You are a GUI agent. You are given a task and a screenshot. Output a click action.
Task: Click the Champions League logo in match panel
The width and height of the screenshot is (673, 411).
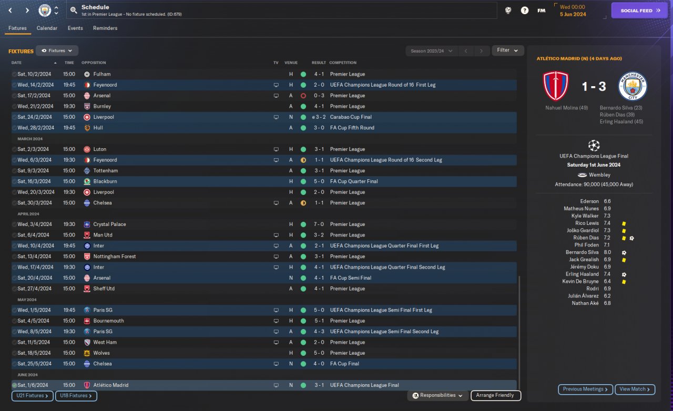(x=594, y=145)
